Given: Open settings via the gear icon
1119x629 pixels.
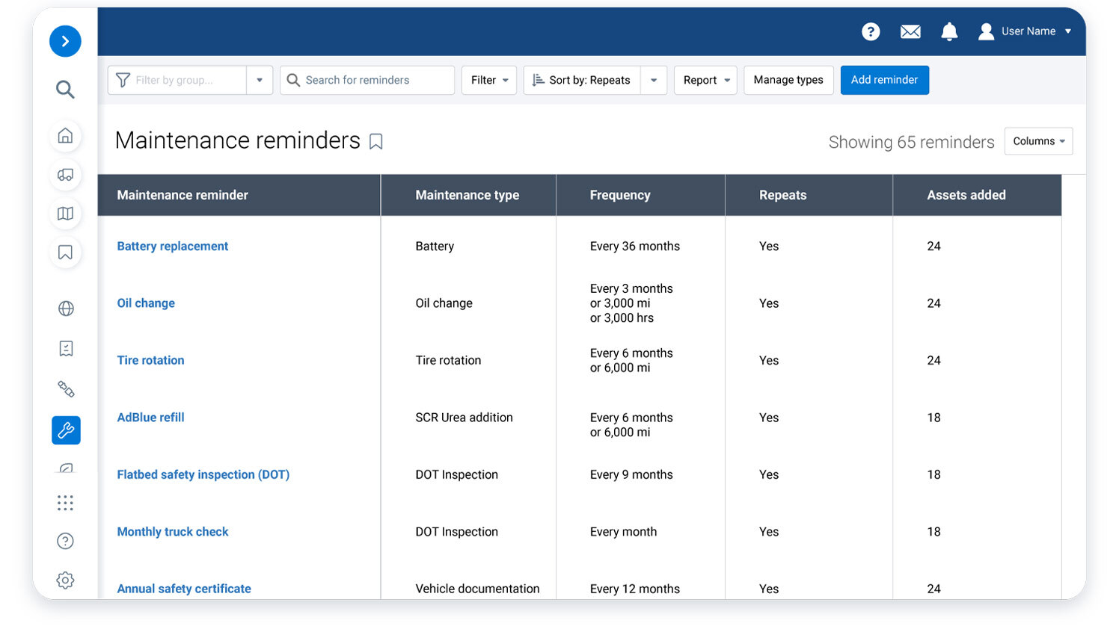Looking at the screenshot, I should (65, 580).
